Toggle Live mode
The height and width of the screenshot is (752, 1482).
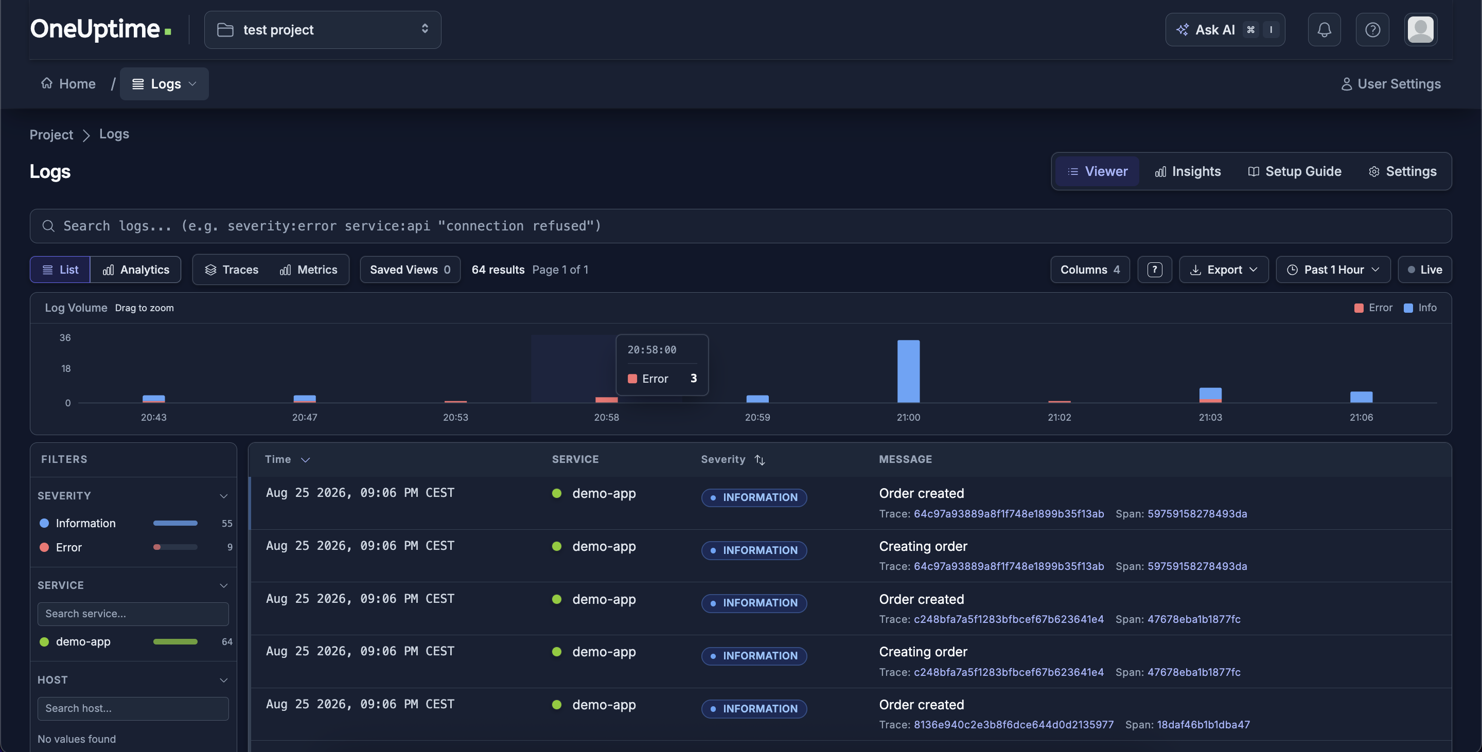[1424, 270]
